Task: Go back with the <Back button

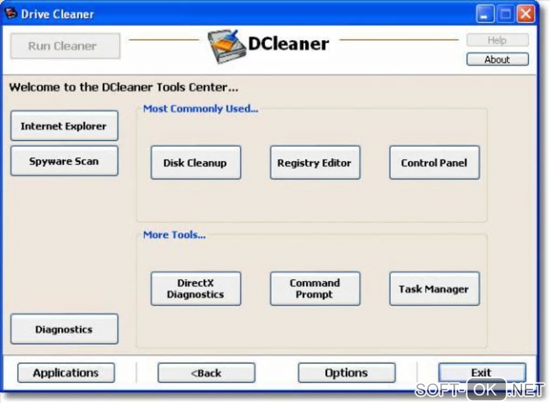Action: pyautogui.click(x=206, y=372)
